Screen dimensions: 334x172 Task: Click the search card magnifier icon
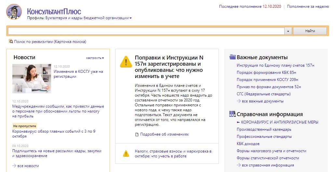[x=11, y=41]
